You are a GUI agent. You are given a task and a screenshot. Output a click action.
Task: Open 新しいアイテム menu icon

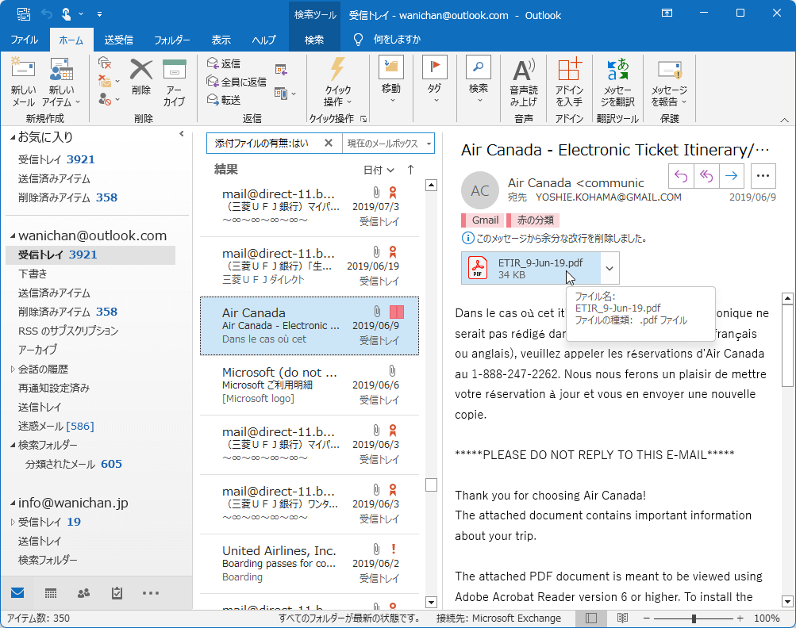click(61, 81)
